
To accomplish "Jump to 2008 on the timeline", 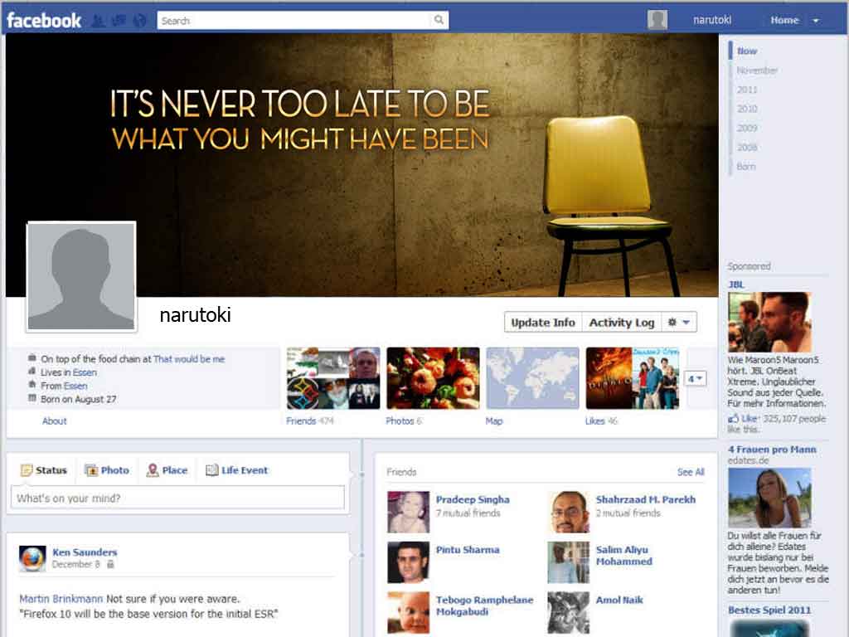I will tap(747, 148).
